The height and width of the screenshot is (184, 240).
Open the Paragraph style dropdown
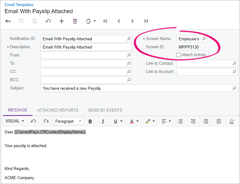click(x=68, y=121)
